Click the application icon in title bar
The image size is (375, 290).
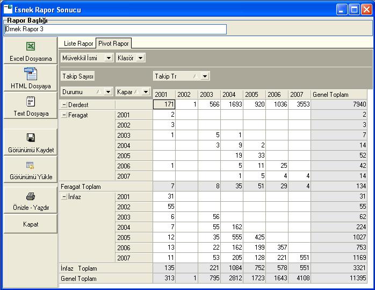[x=8, y=9]
